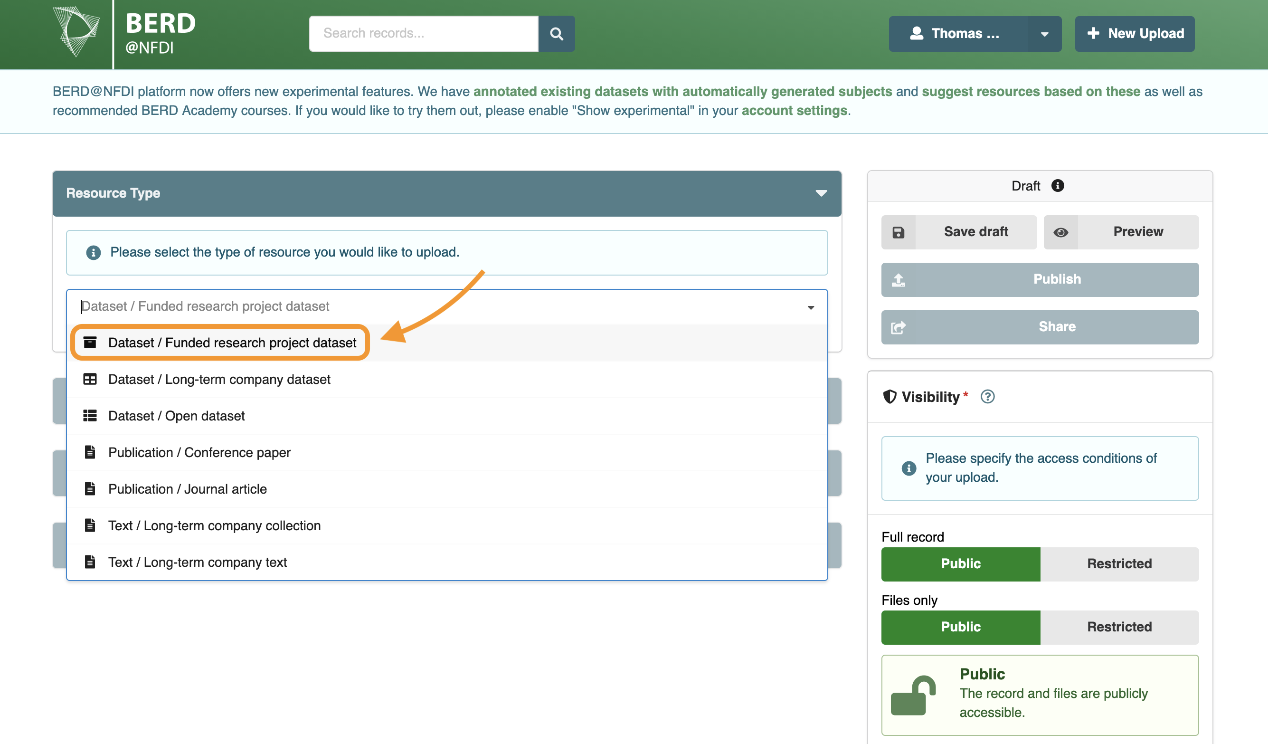The image size is (1268, 744).
Task: Collapse the Resource Type section header
Action: (447, 193)
